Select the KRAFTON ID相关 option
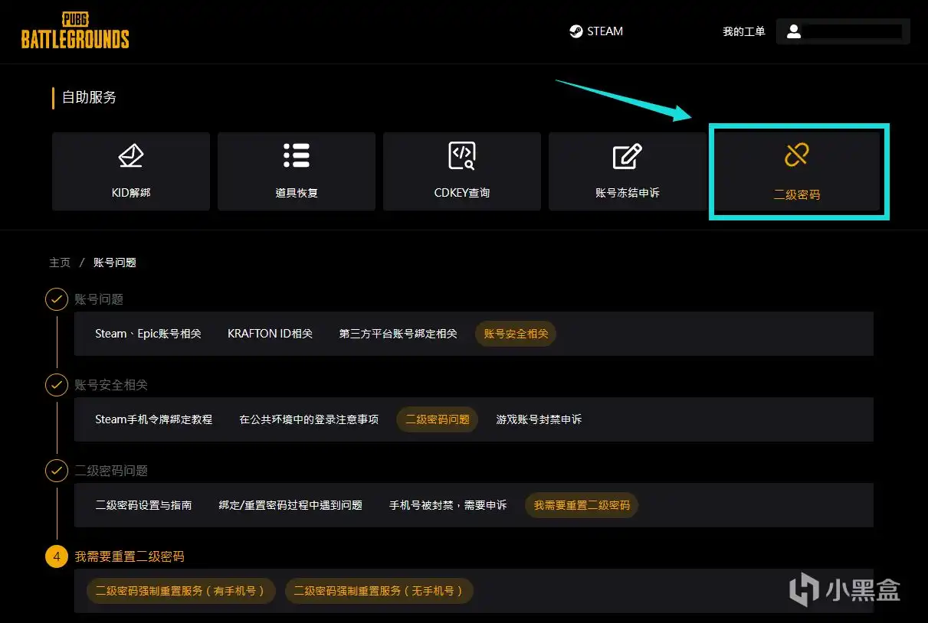The height and width of the screenshot is (623, 928). pos(270,334)
